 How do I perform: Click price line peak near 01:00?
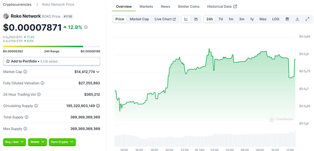pos(209,49)
